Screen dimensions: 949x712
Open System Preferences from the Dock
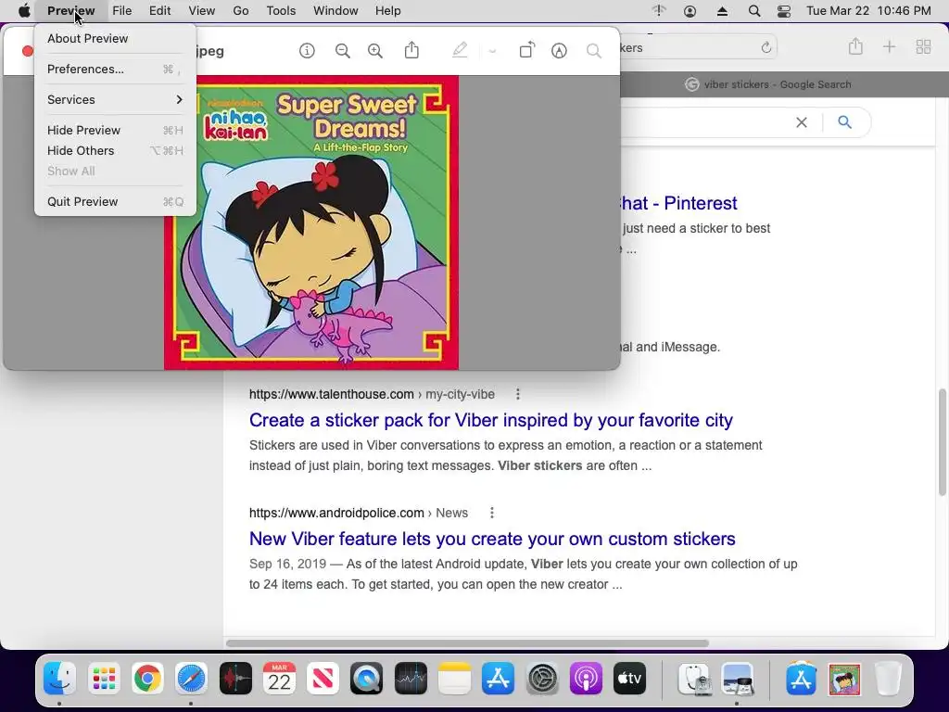coord(541,678)
